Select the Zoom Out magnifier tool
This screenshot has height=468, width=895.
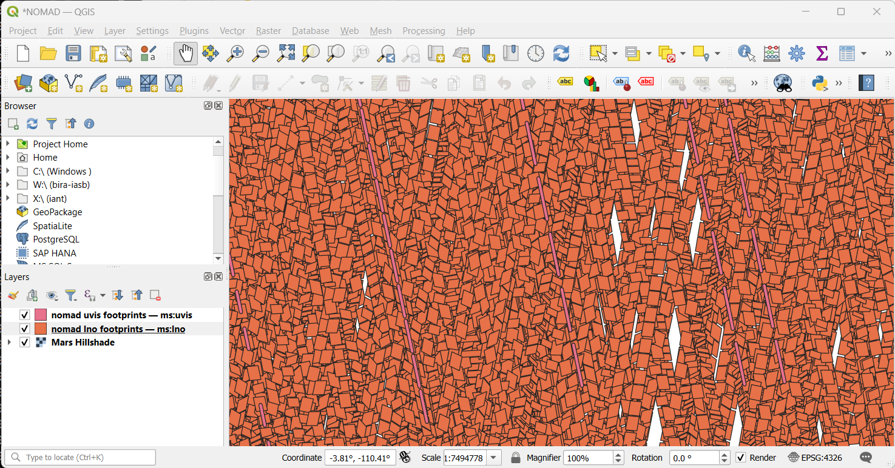coord(261,53)
